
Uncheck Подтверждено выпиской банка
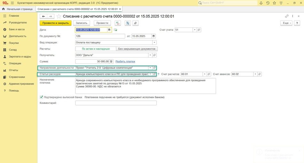click(42, 97)
